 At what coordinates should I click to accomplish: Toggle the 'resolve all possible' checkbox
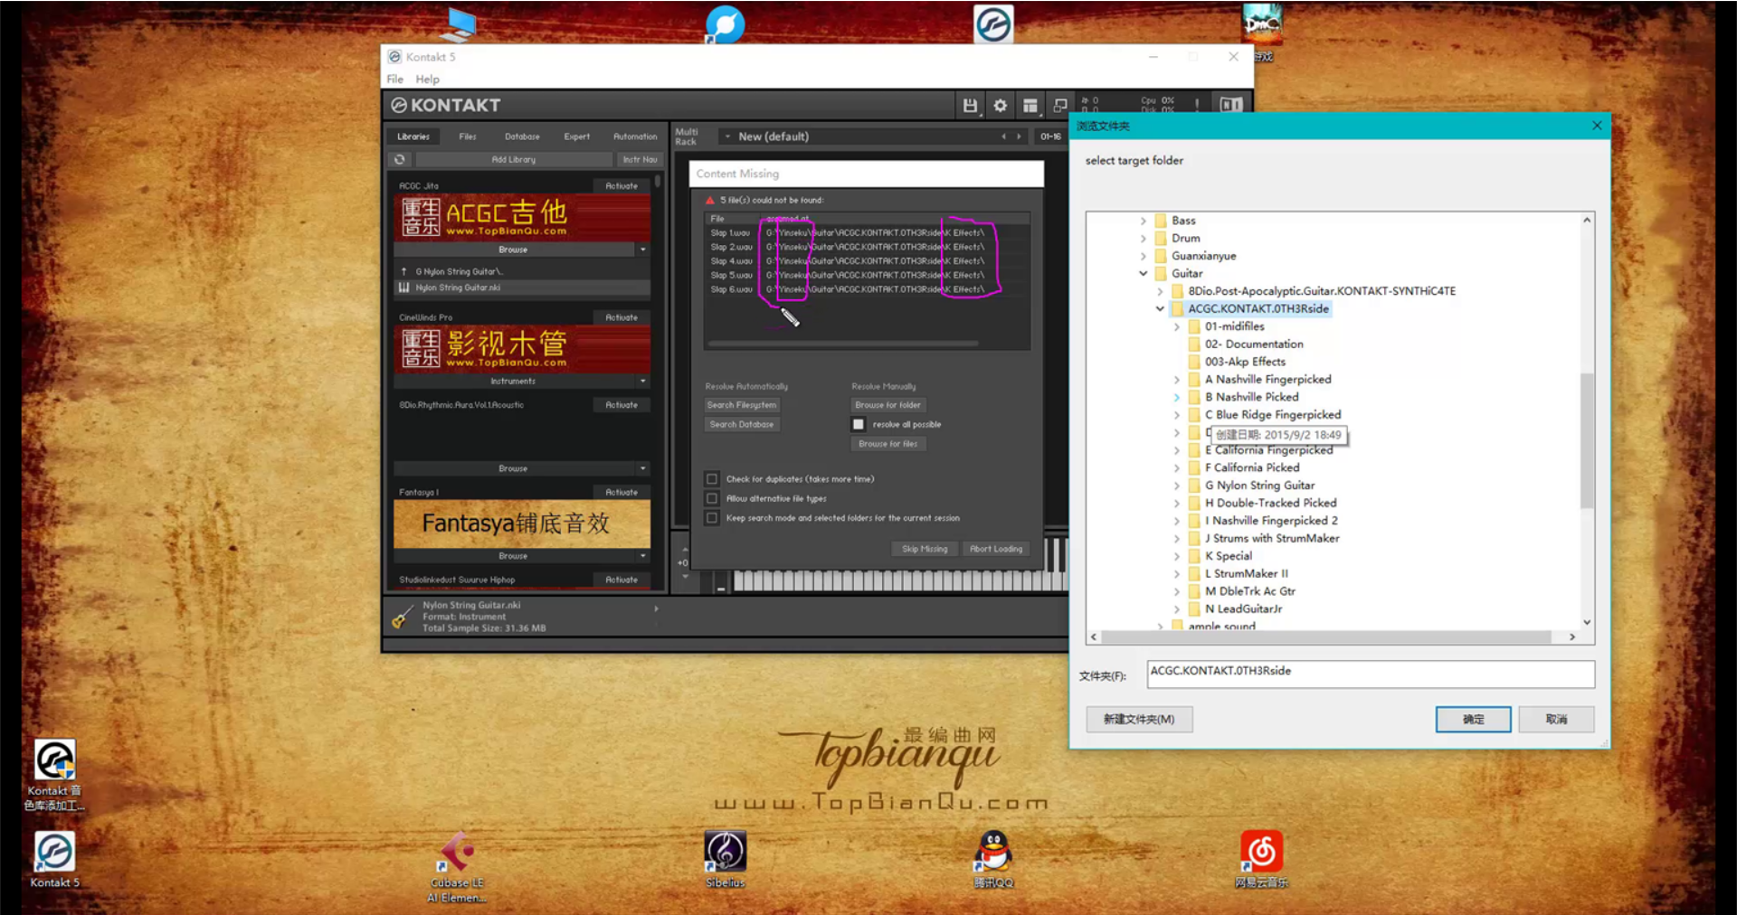point(859,424)
